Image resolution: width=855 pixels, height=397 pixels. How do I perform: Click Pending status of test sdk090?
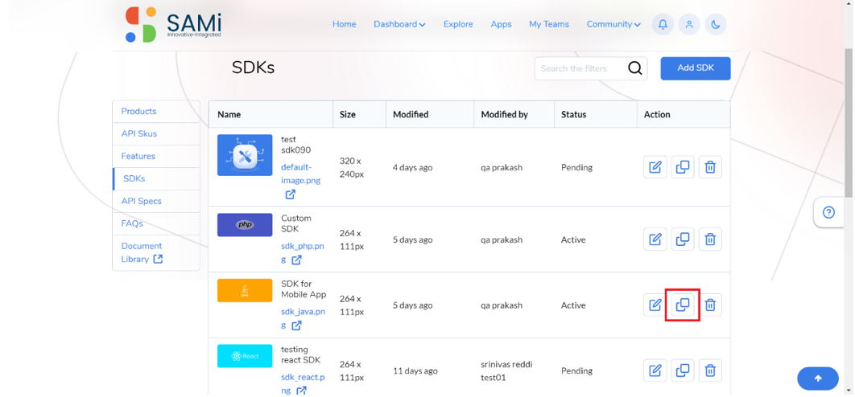(x=577, y=167)
